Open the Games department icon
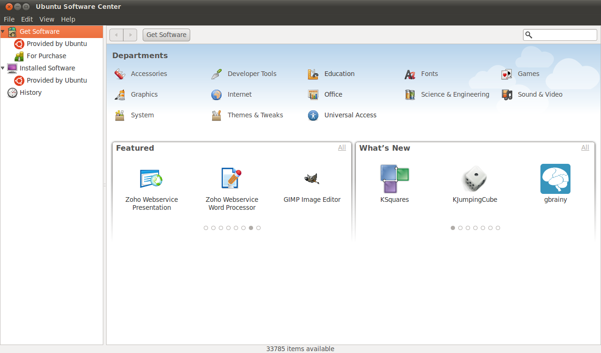Viewport: 601px width, 353px height. (x=507, y=74)
